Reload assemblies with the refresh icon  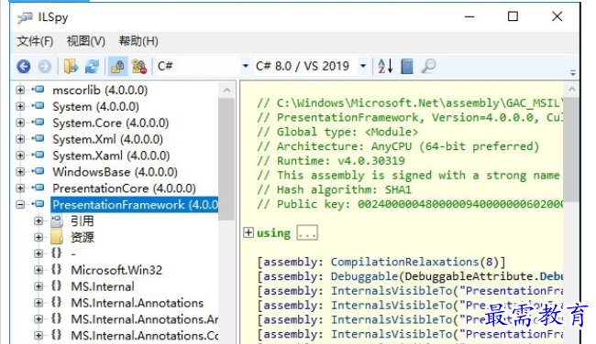coord(92,67)
